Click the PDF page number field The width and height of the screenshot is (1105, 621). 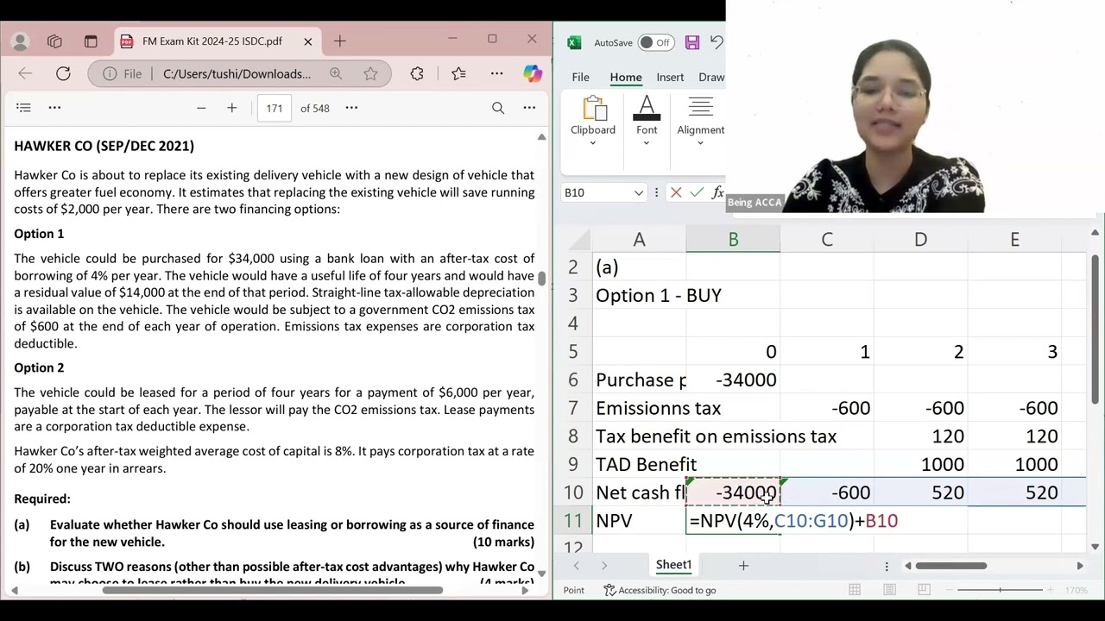(275, 108)
